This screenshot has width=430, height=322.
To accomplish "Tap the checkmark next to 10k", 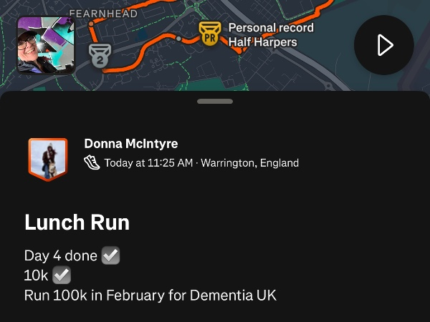I will point(62,275).
